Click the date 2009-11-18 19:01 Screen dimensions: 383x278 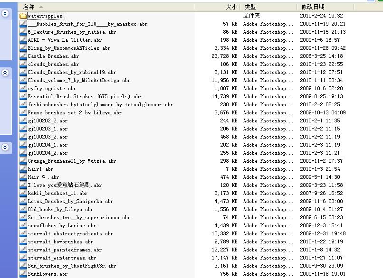tap(323, 274)
